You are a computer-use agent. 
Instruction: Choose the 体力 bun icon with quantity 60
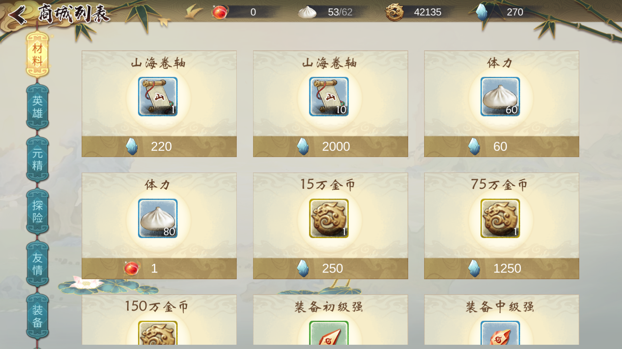pyautogui.click(x=500, y=97)
